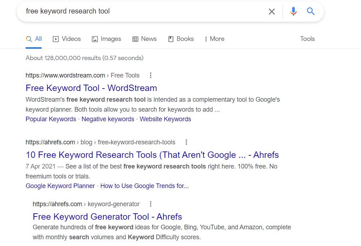Expand the More search categories menu
The image size is (361, 246).
coord(214,39)
